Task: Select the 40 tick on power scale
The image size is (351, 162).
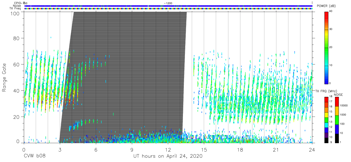Action: (x=331, y=11)
